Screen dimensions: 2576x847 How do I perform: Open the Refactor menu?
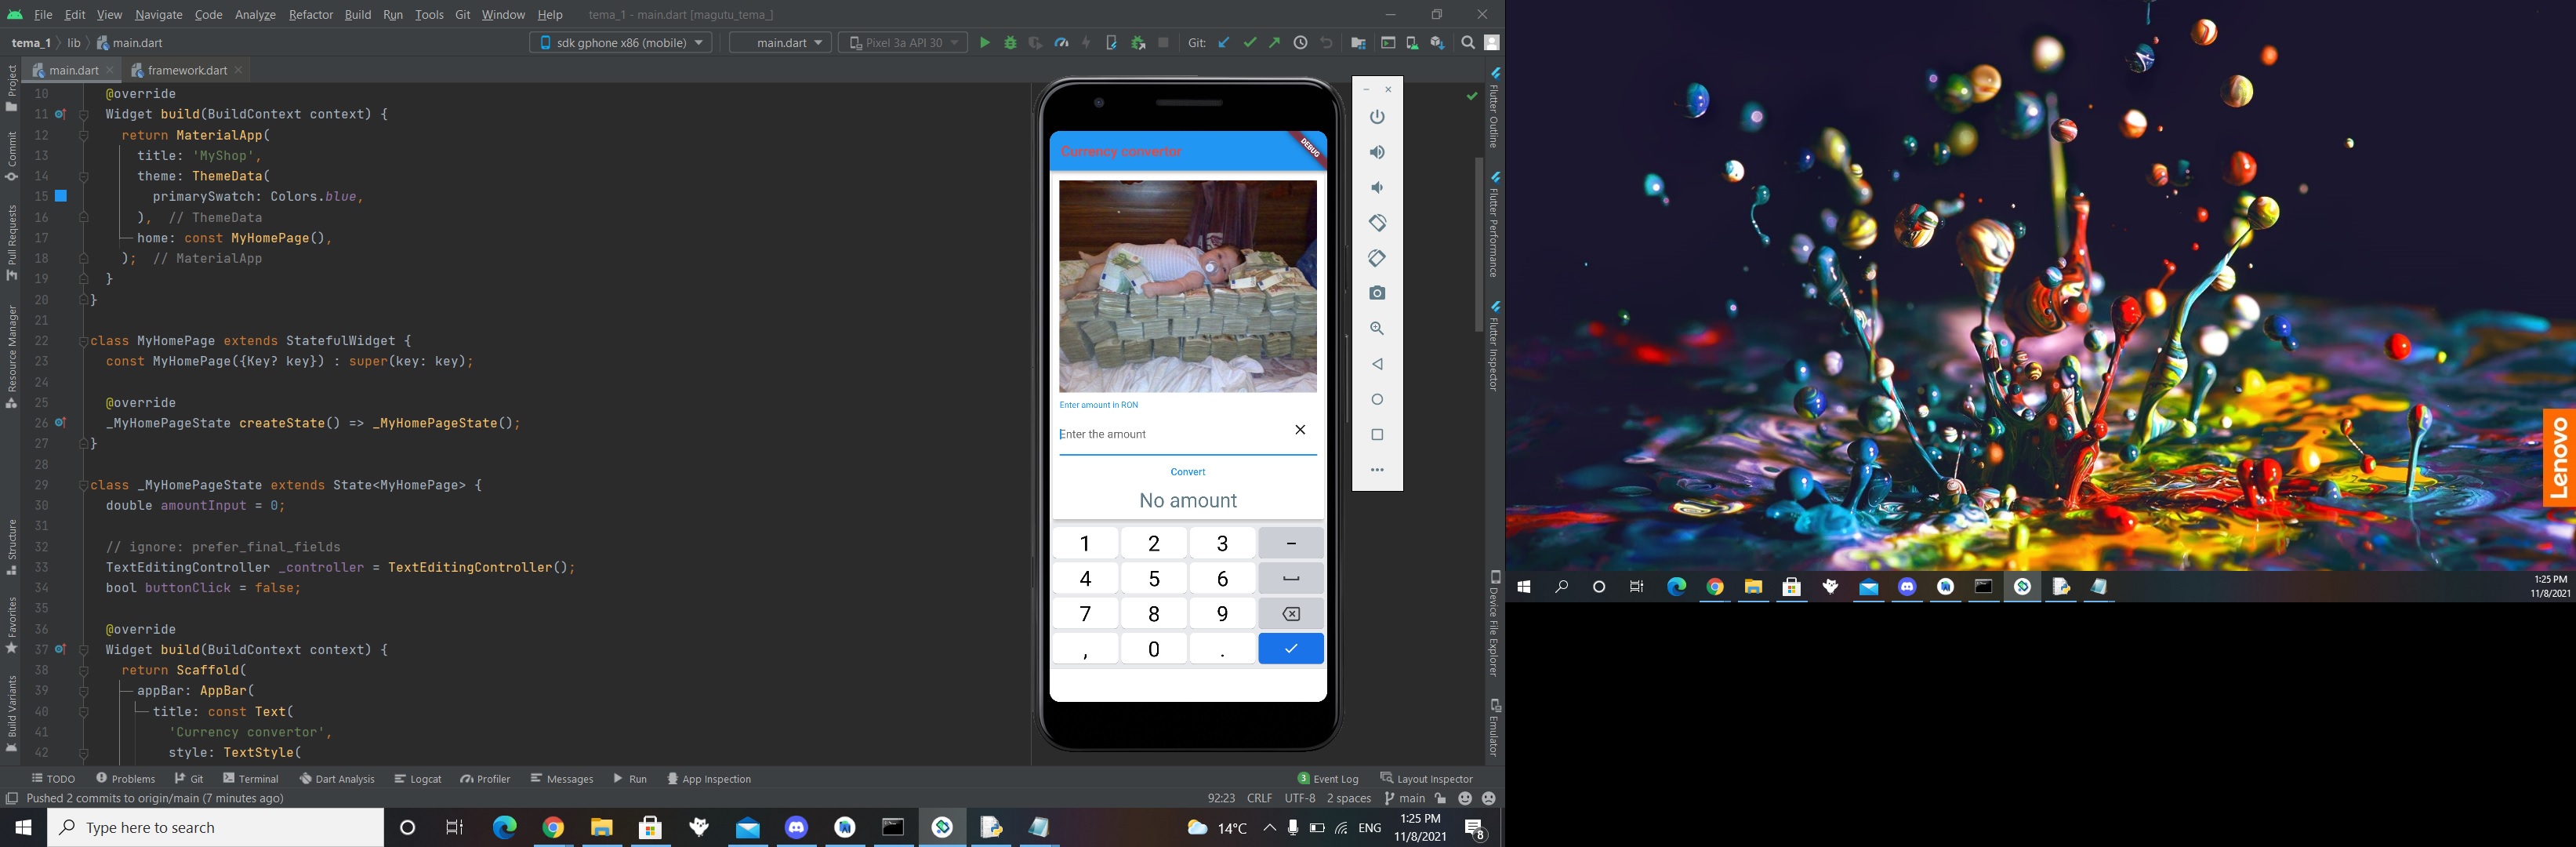[310, 15]
